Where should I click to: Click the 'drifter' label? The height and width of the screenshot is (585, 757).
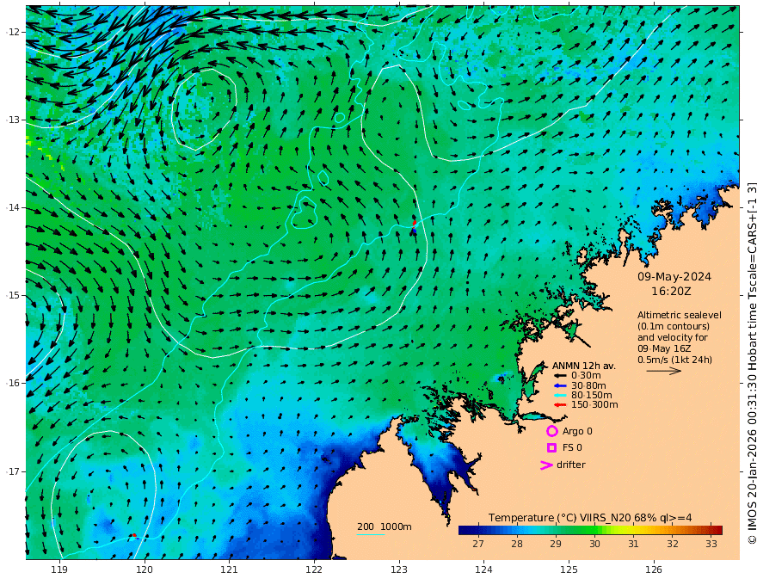point(571,465)
